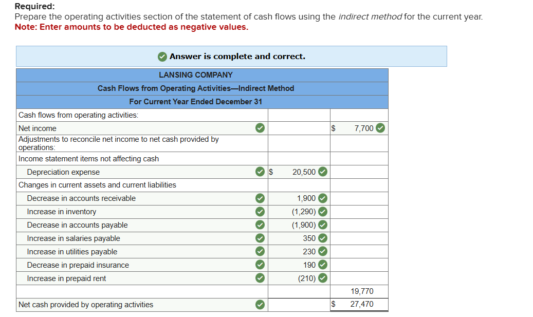533x317 pixels.
Task: Click the green check next to 7,700 amount
Action: coord(380,128)
